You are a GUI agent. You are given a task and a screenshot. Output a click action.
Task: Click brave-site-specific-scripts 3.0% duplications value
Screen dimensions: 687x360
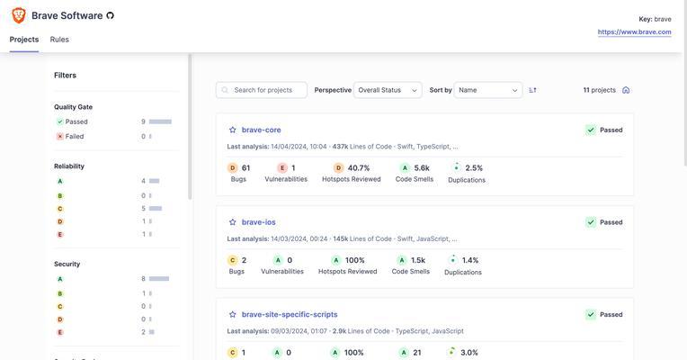(x=469, y=352)
